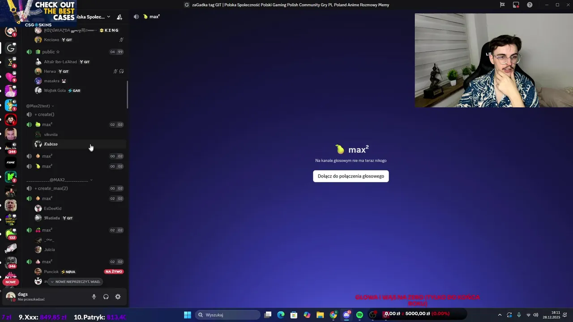Mute microphone in the user panel
The width and height of the screenshot is (573, 322).
tap(94, 297)
